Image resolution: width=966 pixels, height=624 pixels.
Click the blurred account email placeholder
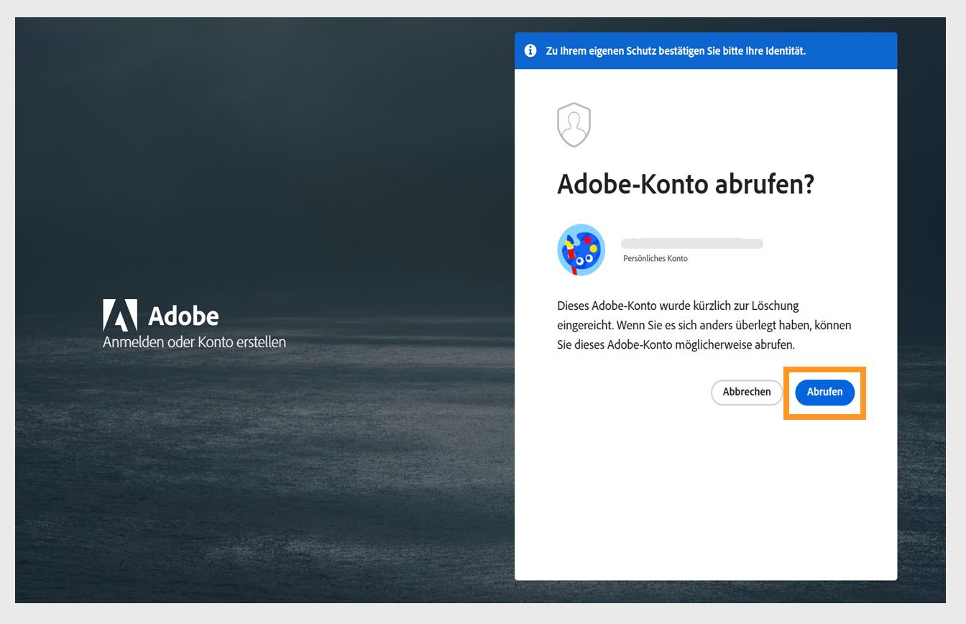pyautogui.click(x=691, y=243)
